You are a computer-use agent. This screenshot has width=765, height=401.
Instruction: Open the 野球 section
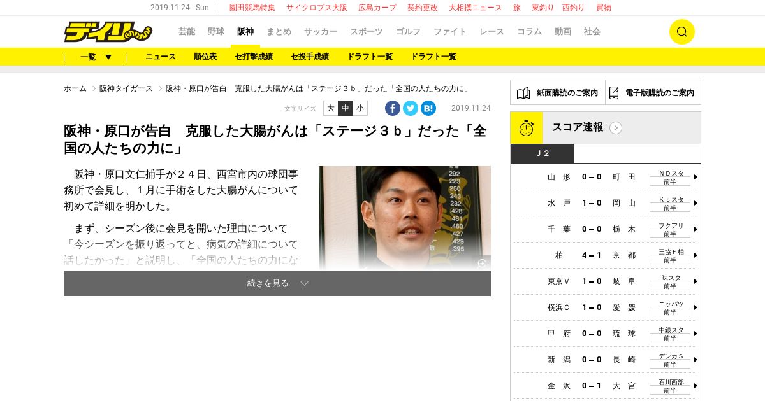[x=216, y=31]
